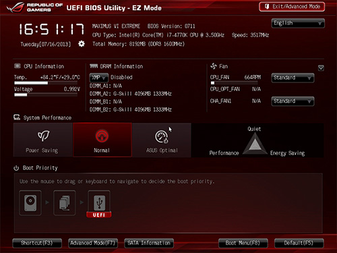Open the English language dropdown
The image size is (337, 253).
pos(298,23)
